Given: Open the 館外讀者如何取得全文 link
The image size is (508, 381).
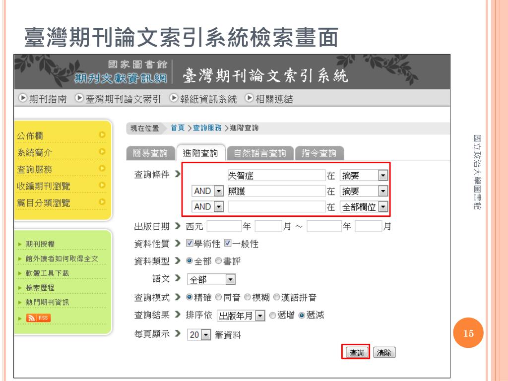Looking at the screenshot, I should (x=62, y=258).
